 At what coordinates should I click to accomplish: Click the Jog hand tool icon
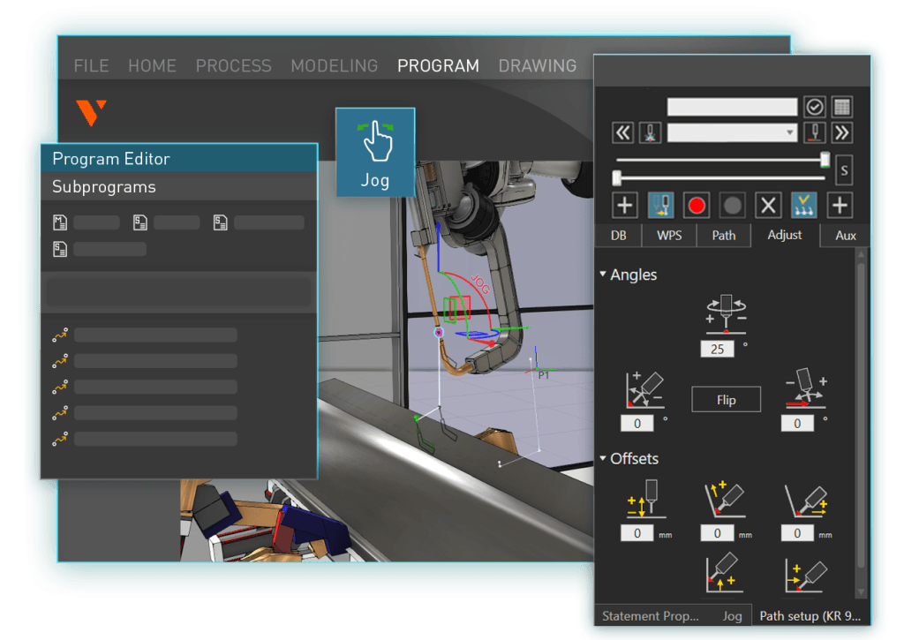(x=375, y=141)
